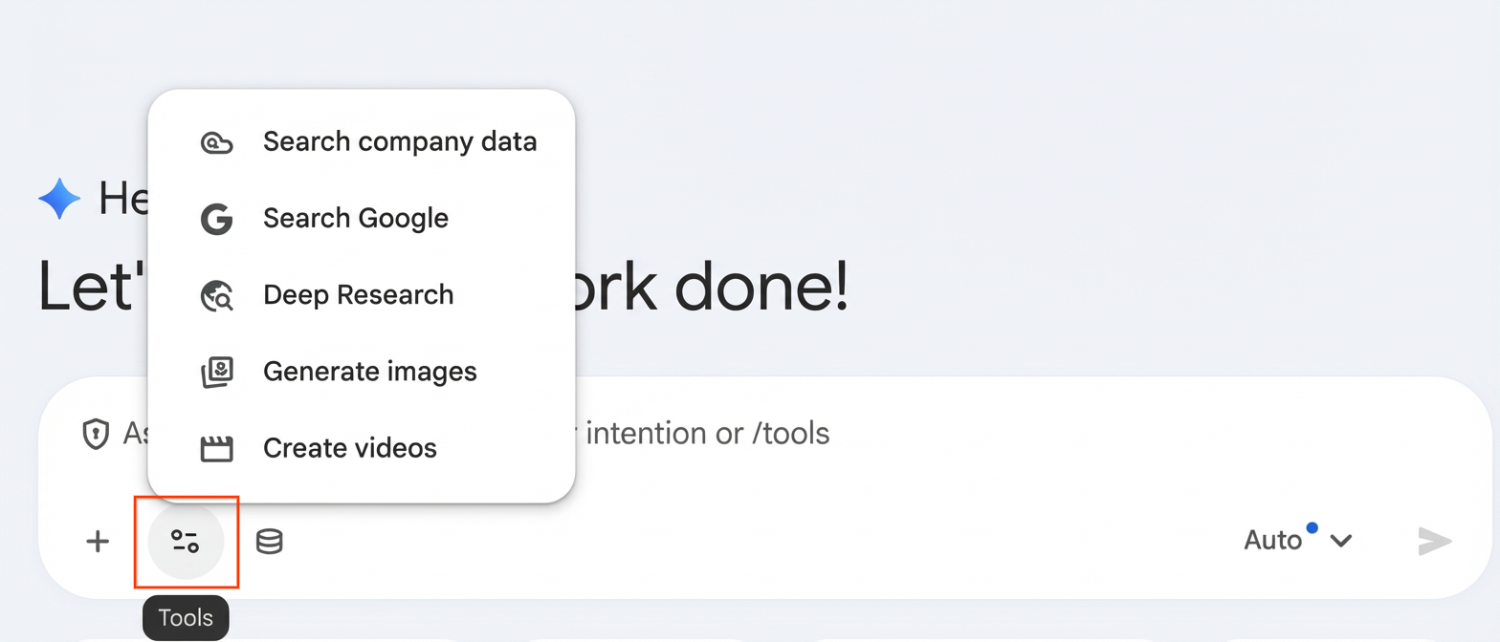Click the blue dot next to Auto
This screenshot has height=642, width=1500.
click(1312, 526)
